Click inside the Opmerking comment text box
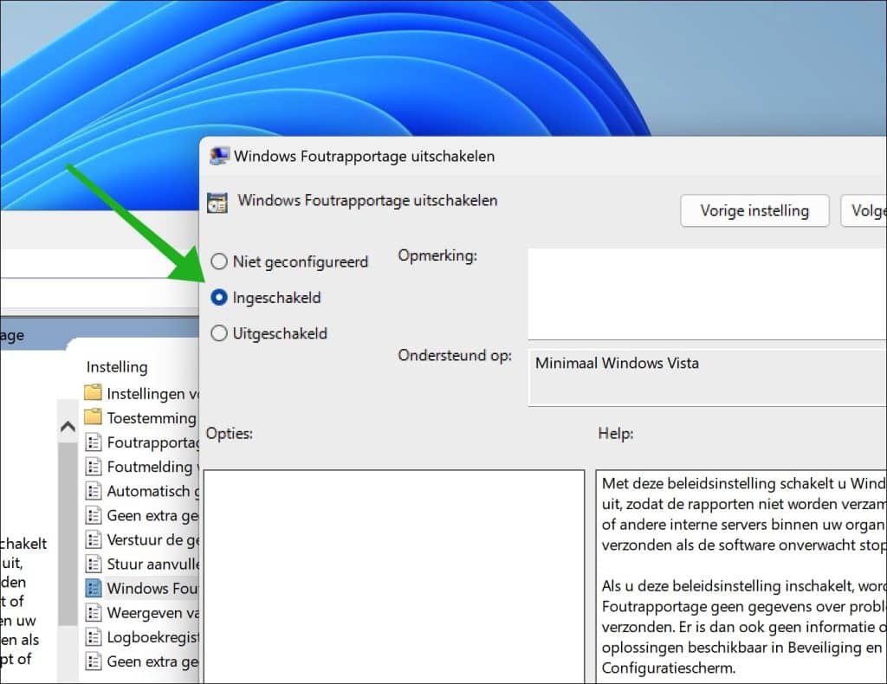The image size is (887, 684). click(707, 294)
